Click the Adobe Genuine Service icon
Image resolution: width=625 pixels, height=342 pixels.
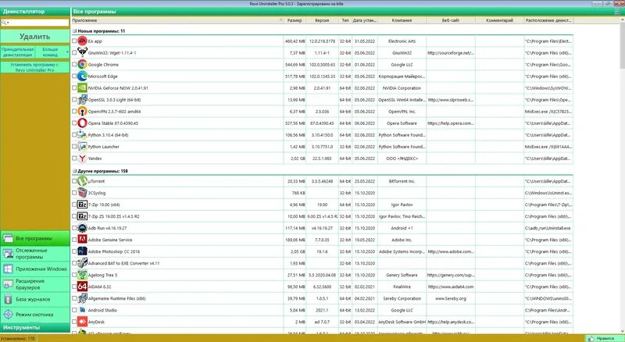click(82, 240)
